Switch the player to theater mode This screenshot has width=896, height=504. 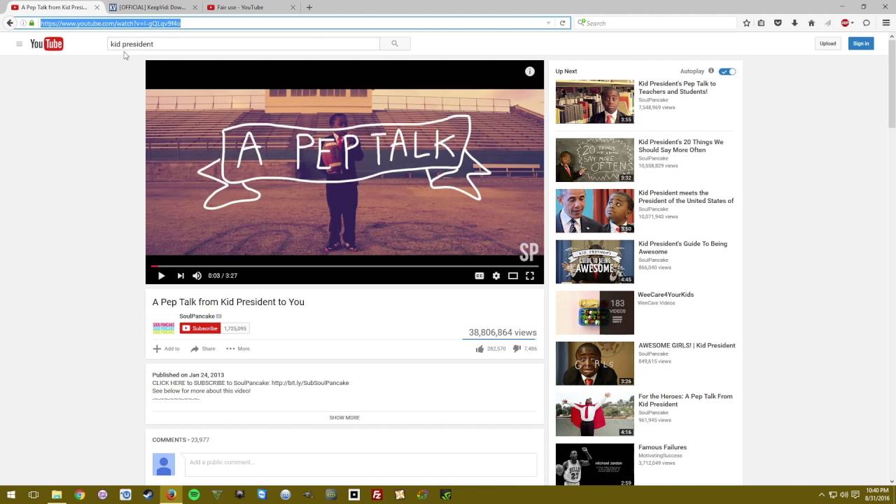click(513, 276)
